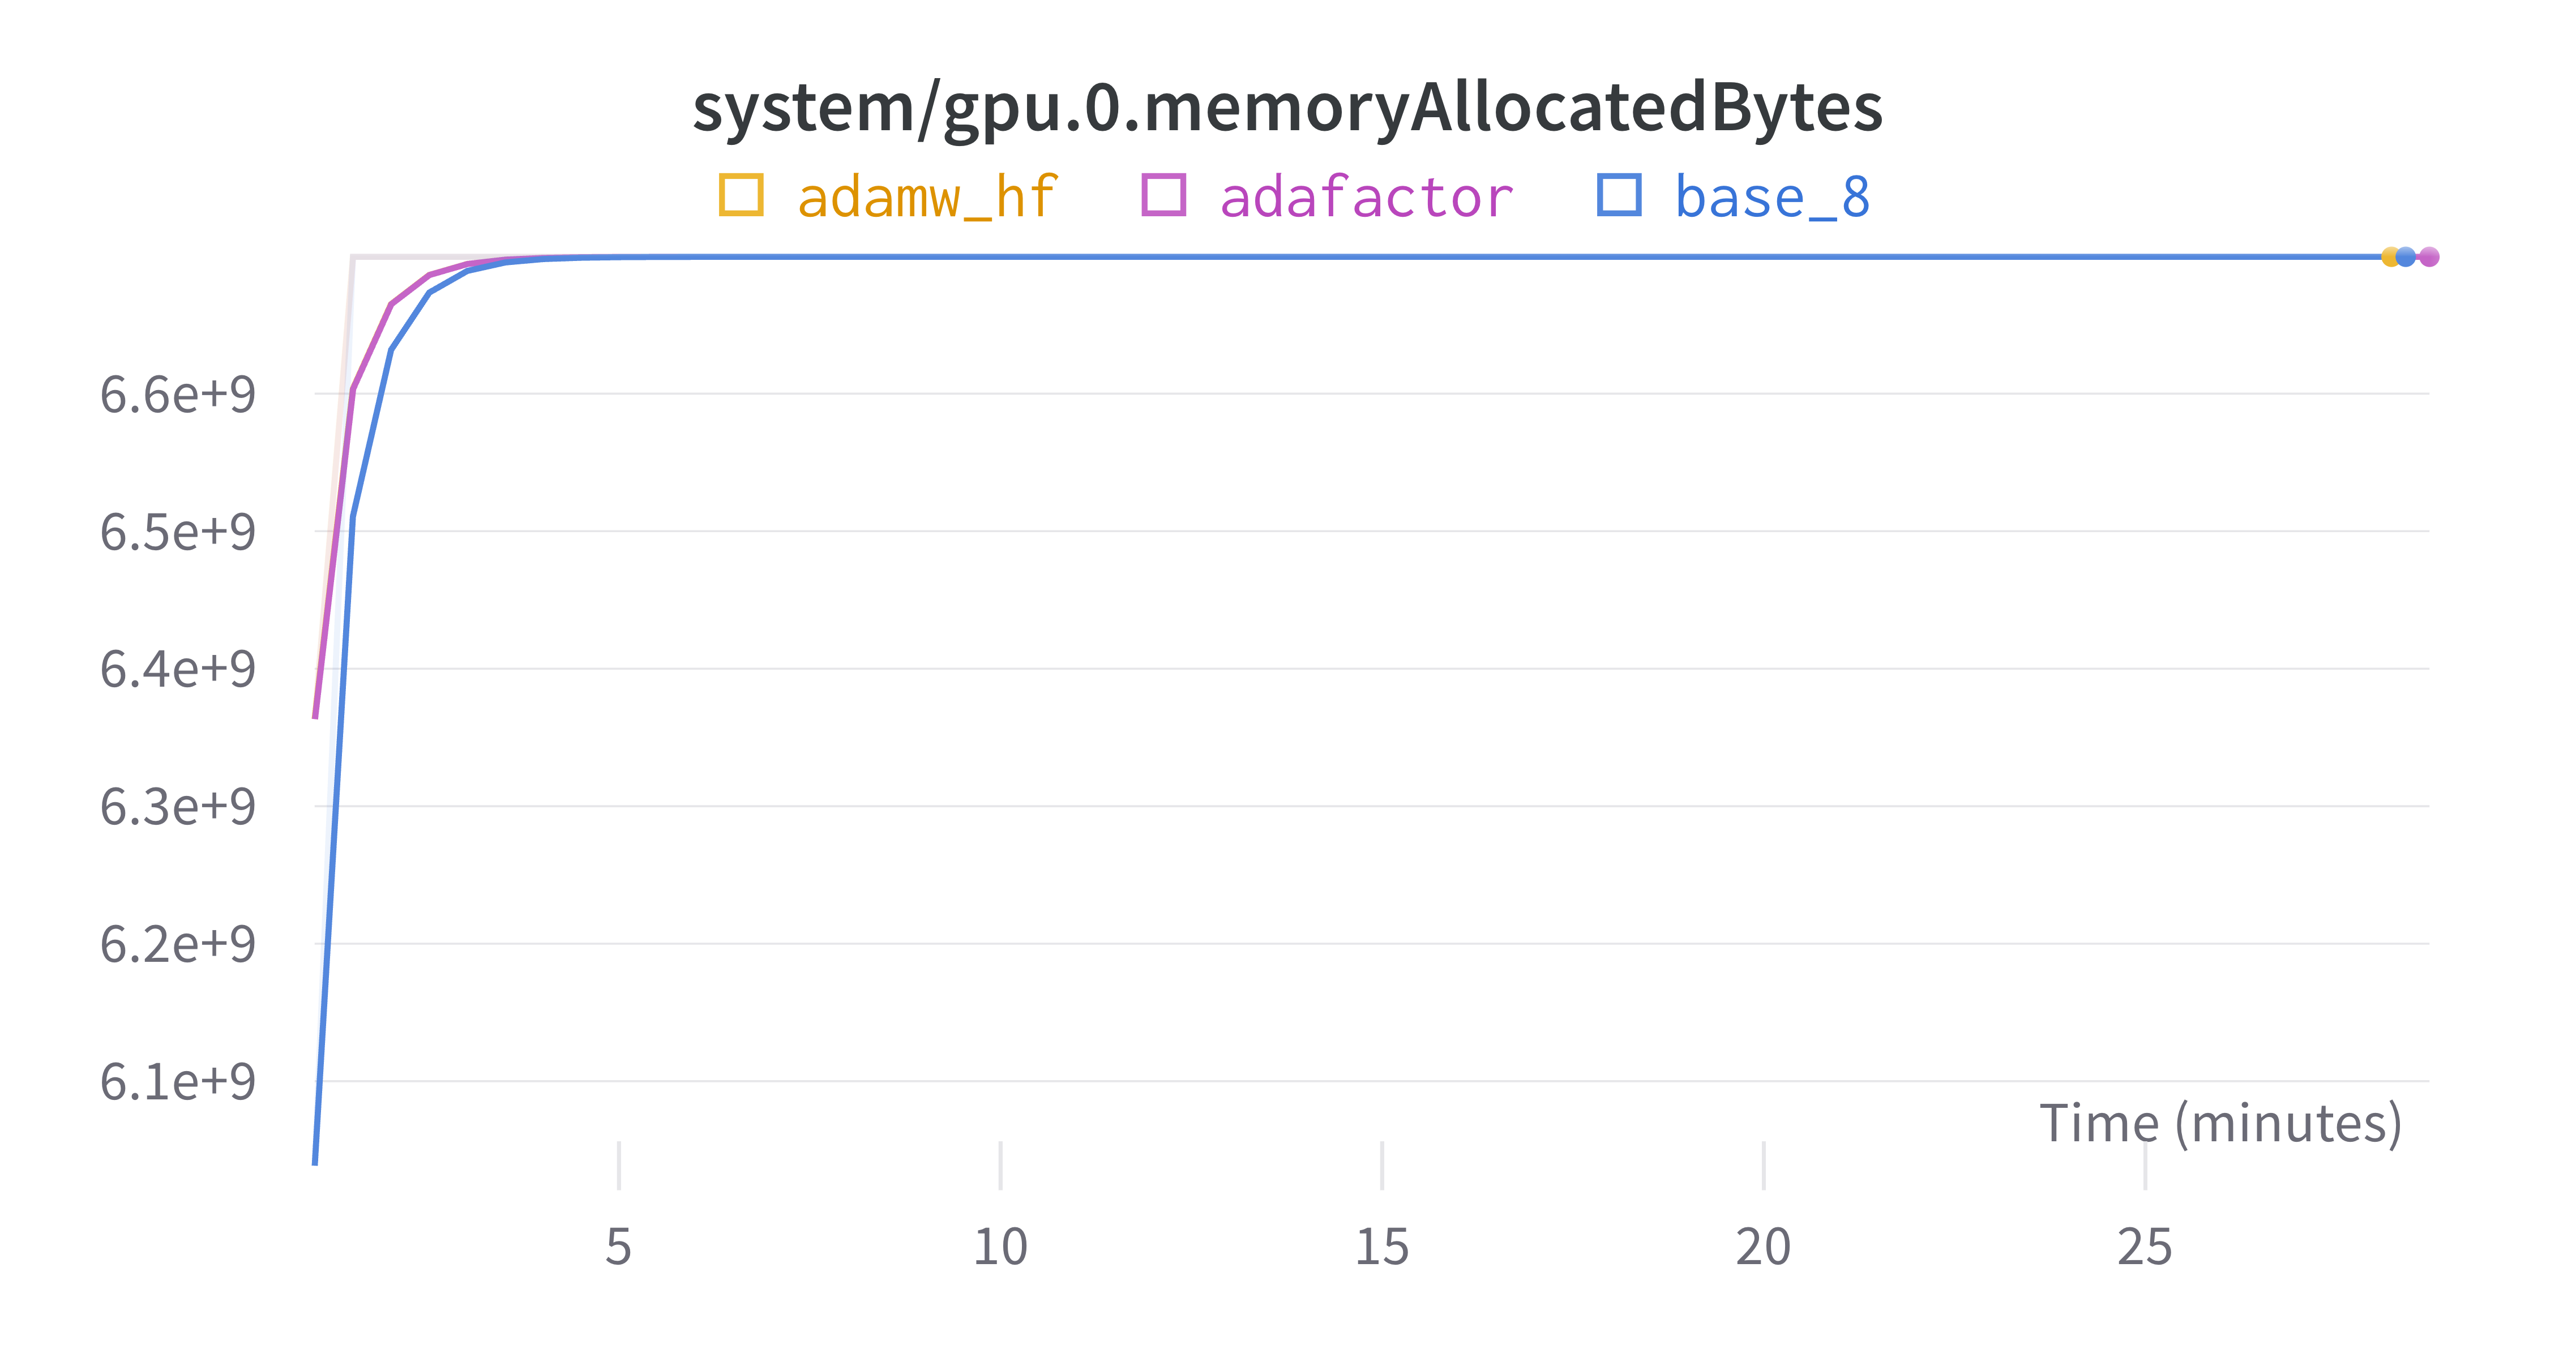2576x1353 pixels.
Task: Toggle the adamw_hf legend checkbox
Action: [x=741, y=195]
